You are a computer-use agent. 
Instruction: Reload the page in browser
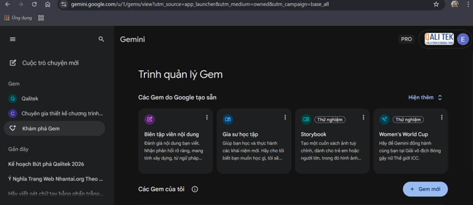point(34,4)
